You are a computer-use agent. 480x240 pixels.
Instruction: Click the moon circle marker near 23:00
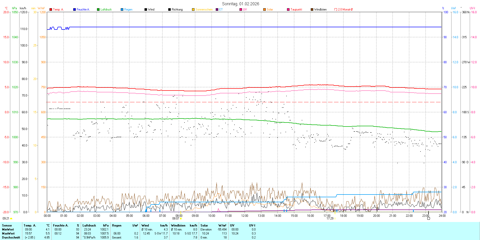tap(428, 218)
